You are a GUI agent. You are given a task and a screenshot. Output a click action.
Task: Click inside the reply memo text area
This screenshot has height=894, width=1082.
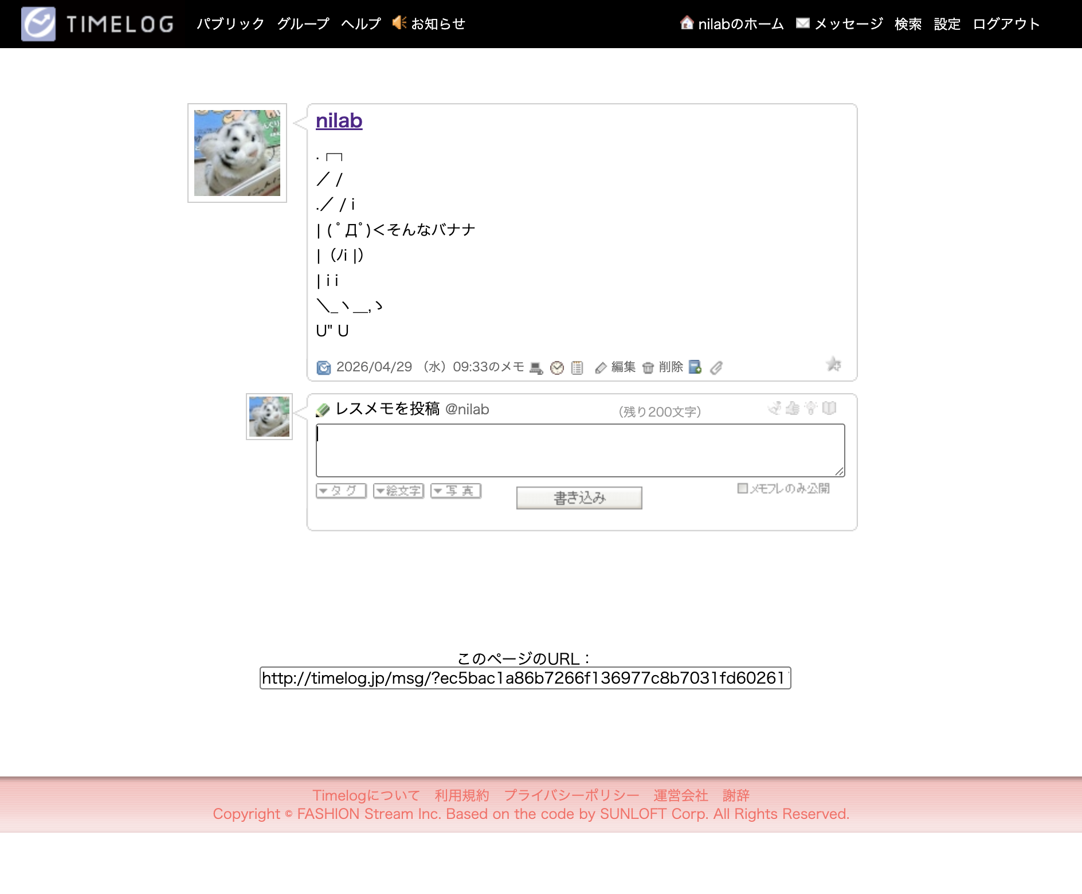coord(580,450)
